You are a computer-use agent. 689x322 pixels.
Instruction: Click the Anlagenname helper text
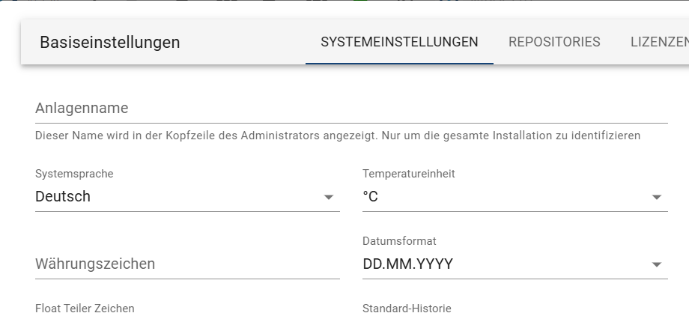click(338, 136)
